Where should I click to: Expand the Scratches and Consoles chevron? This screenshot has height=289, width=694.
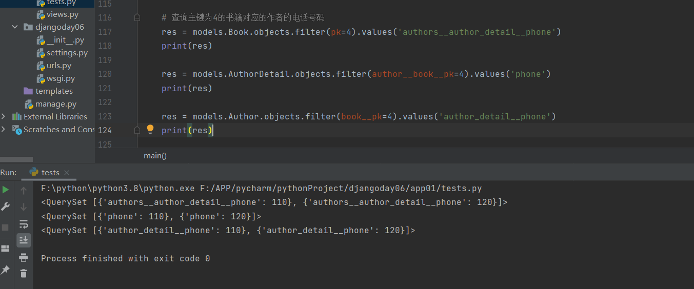coord(4,130)
